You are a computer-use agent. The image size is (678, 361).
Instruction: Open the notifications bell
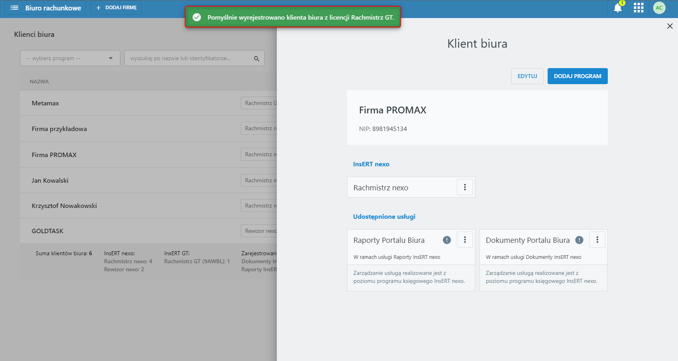click(618, 8)
